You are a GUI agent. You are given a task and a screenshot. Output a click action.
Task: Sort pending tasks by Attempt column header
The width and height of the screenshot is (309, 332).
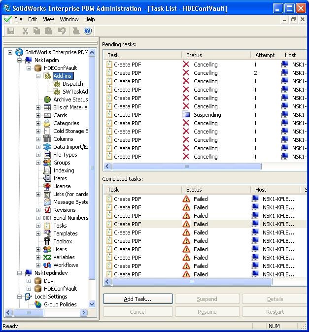pyautogui.click(x=265, y=55)
